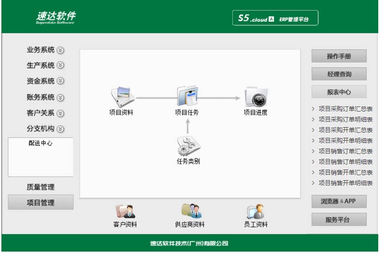
Task: Select 配送中心 under 分支机构
Action: (41, 143)
